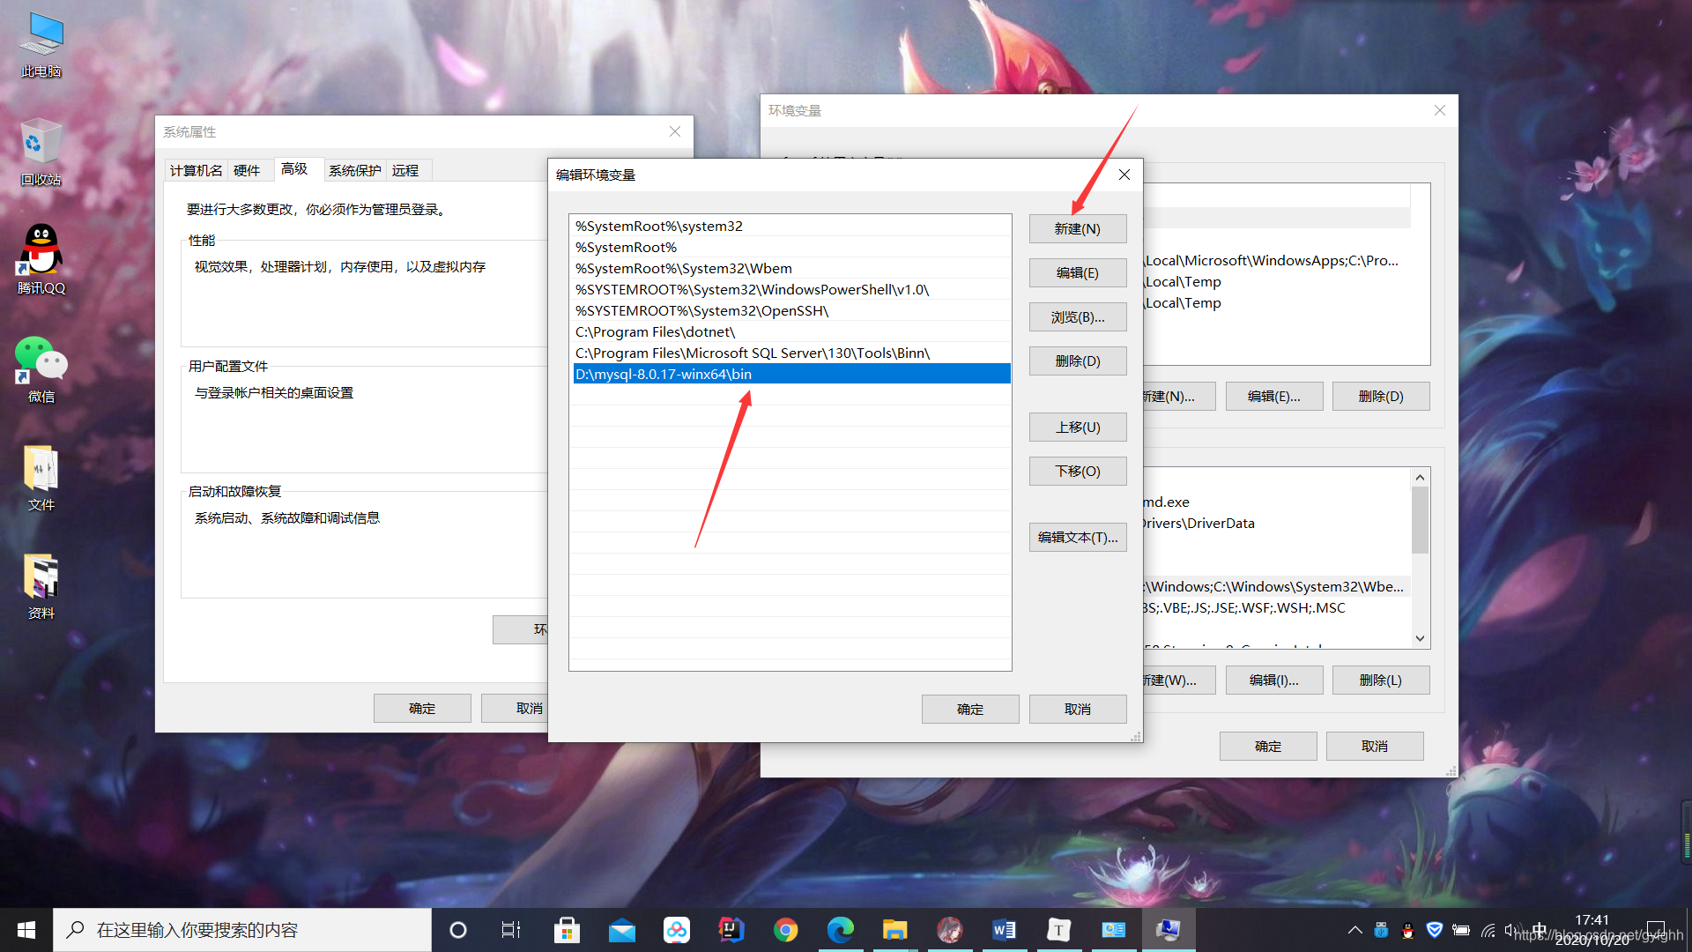Open the Windows Start menu

(26, 930)
